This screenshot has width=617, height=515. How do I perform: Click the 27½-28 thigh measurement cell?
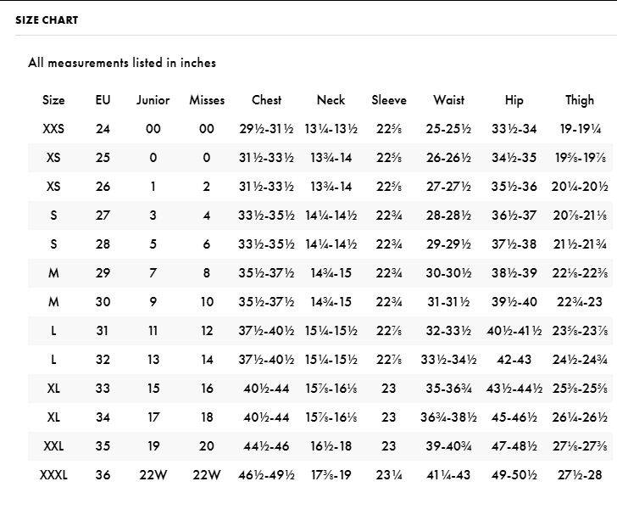[x=580, y=475]
